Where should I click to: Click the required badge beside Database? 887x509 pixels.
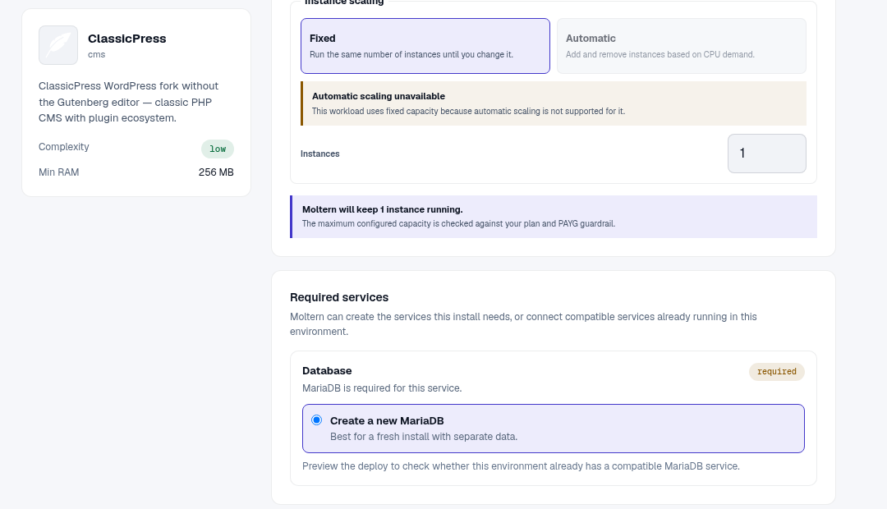tap(777, 372)
